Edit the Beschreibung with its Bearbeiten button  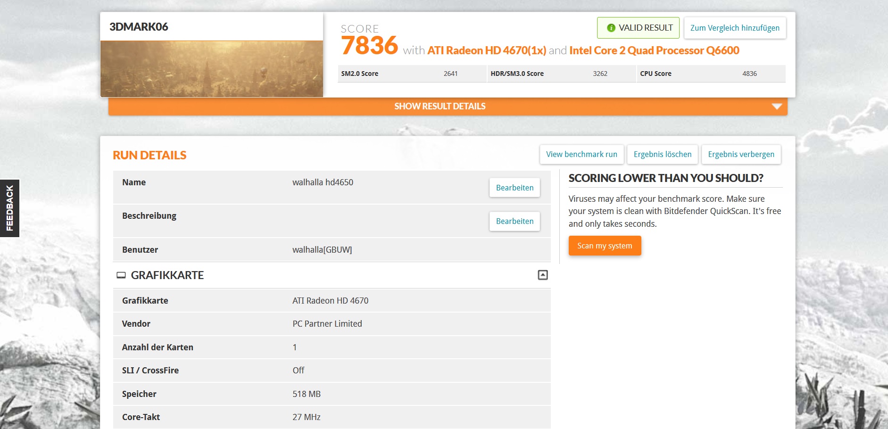515,221
